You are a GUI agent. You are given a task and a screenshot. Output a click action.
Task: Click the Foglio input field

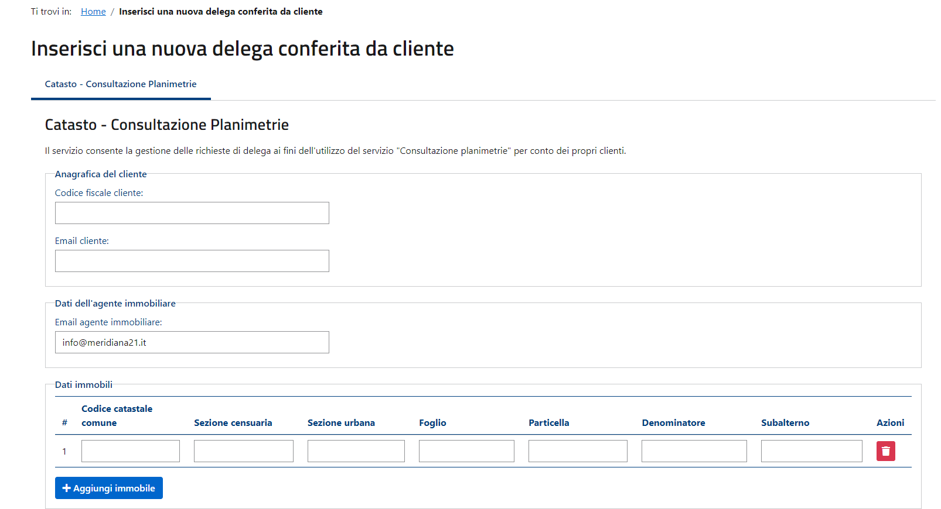tap(466, 451)
